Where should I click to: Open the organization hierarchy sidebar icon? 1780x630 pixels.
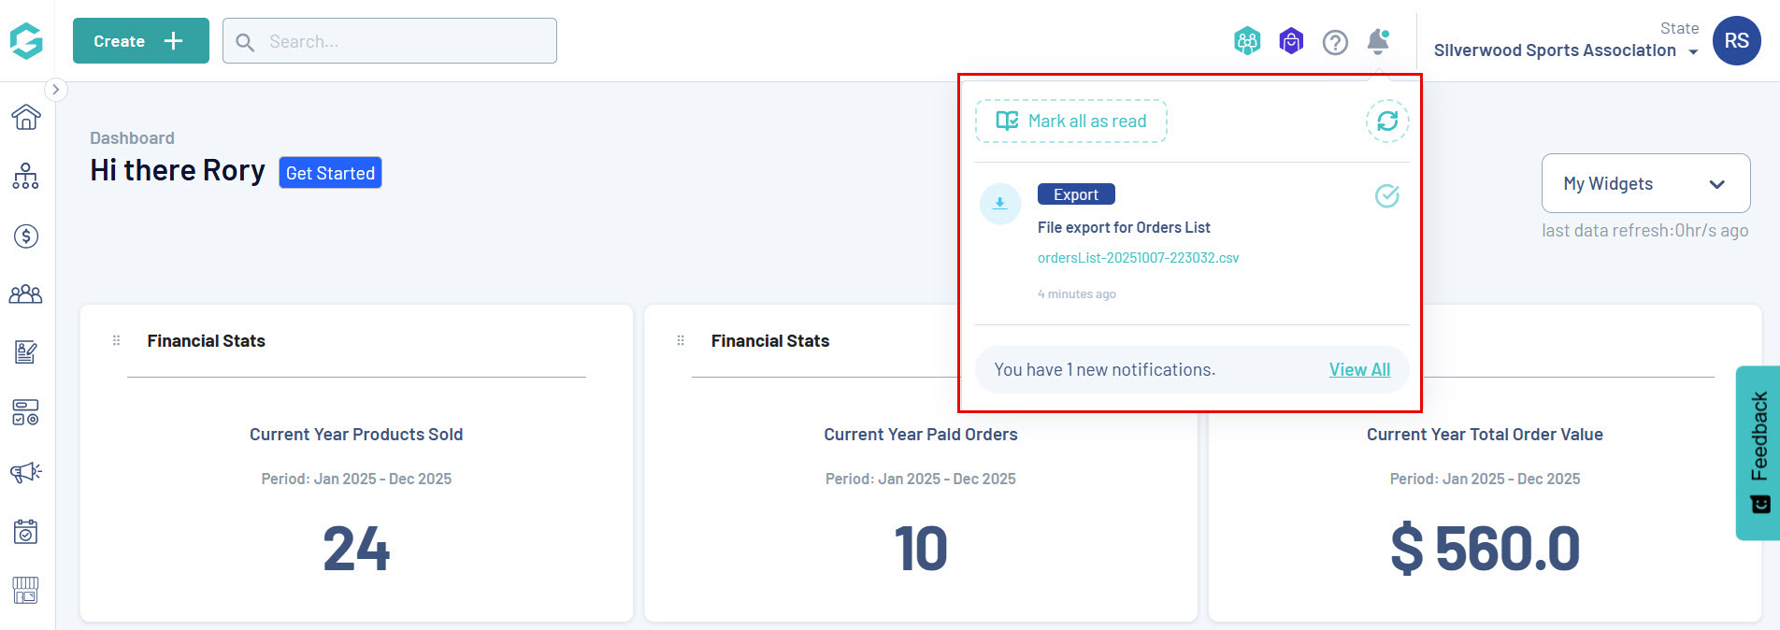(26, 176)
